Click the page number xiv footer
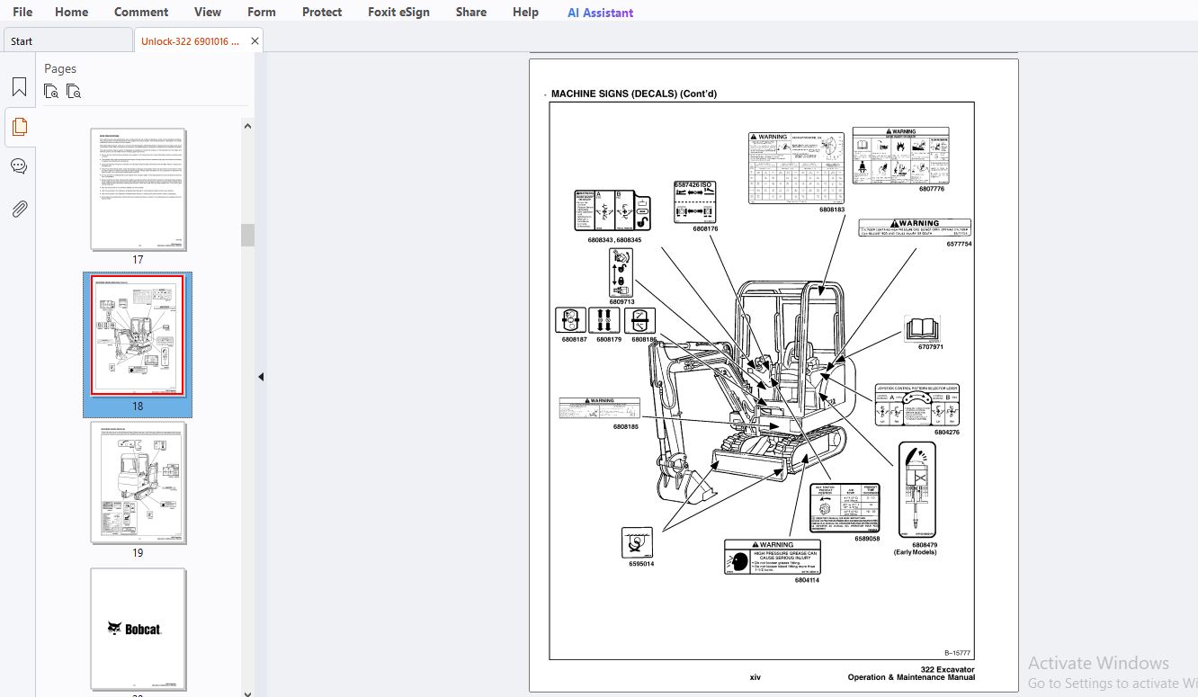This screenshot has height=697, width=1198. (755, 677)
